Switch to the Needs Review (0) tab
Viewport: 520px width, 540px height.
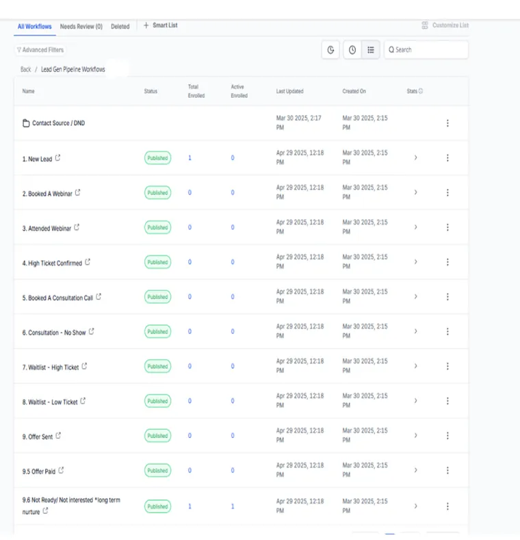pyautogui.click(x=81, y=27)
